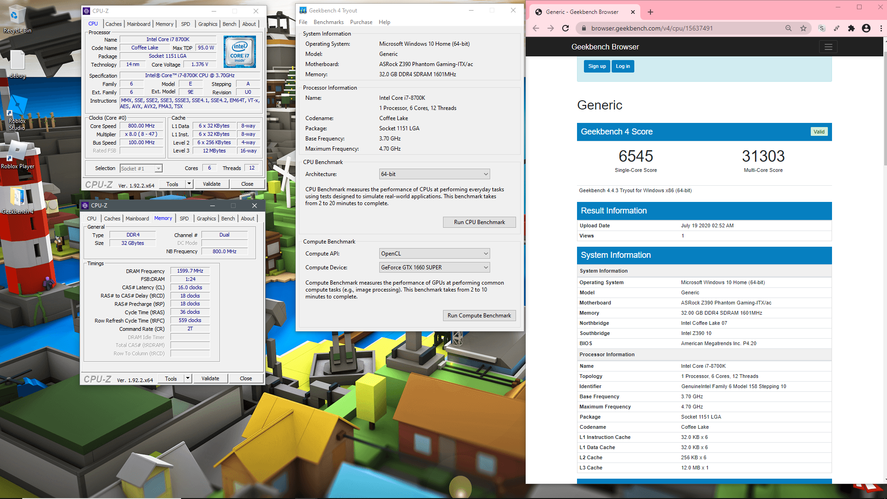This screenshot has width=887, height=499.
Task: Click the About tab in top CPU-Z window
Action: click(249, 24)
